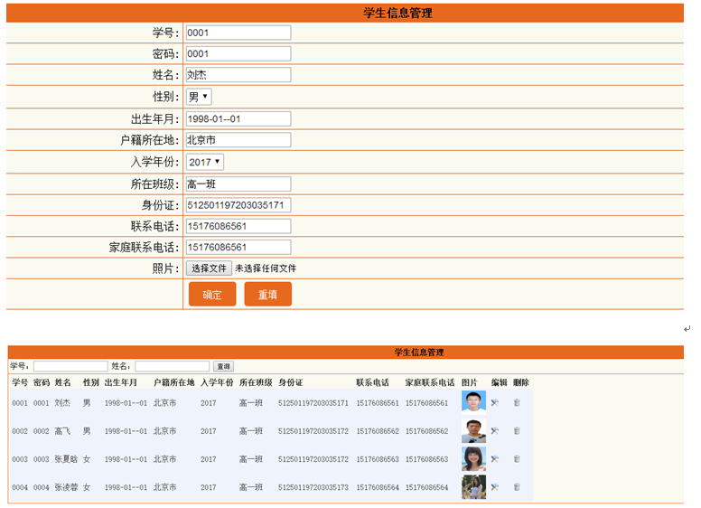
Task: Click student number 0004 in first column
Action: (20, 487)
